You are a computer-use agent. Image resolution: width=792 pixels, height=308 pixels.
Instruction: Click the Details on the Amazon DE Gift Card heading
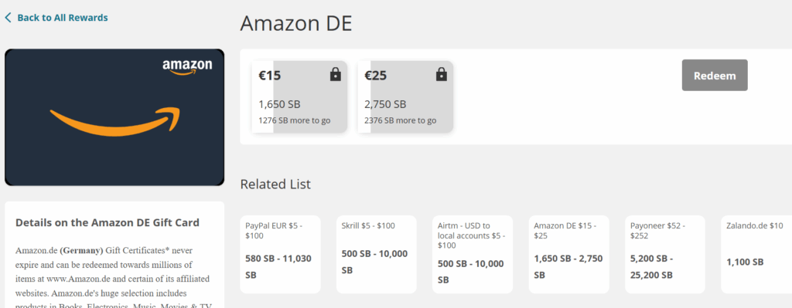pos(108,222)
